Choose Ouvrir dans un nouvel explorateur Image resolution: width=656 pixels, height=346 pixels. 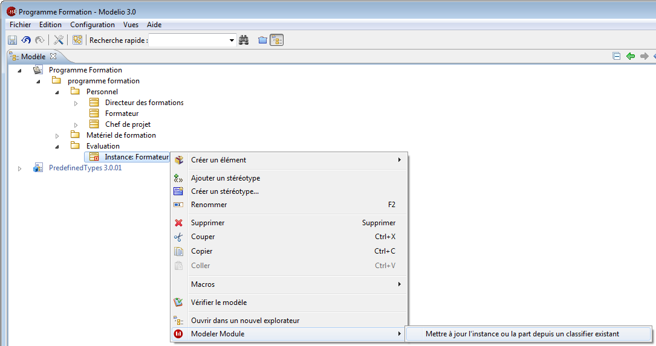288,321
